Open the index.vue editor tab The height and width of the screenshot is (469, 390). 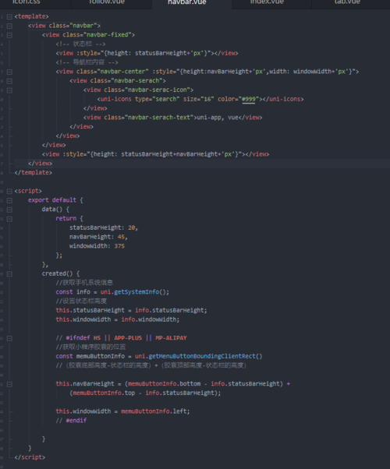(271, 2)
